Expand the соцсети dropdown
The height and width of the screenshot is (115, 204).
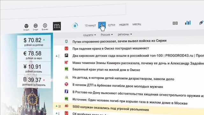(x=90, y=35)
